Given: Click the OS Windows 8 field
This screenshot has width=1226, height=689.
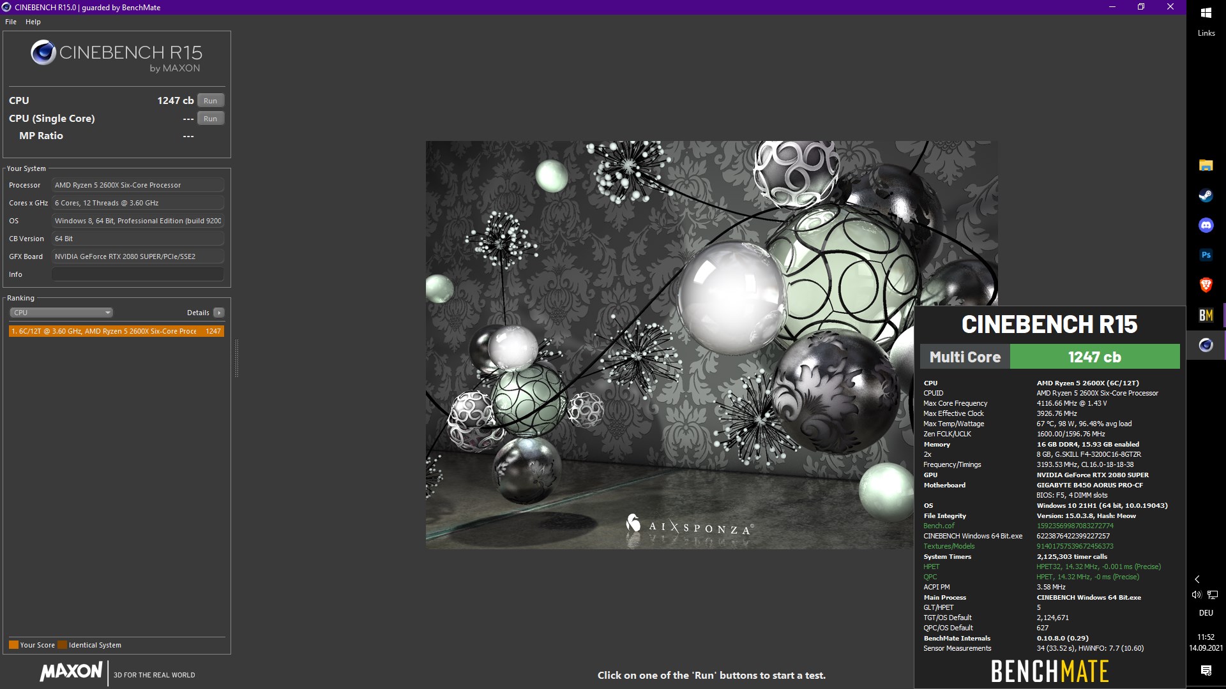Looking at the screenshot, I should click(138, 221).
